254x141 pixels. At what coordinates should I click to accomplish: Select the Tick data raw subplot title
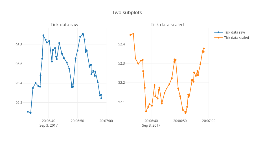64,25
